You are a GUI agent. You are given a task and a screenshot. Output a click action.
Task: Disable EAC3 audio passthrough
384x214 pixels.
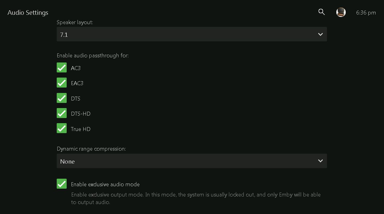(x=62, y=83)
